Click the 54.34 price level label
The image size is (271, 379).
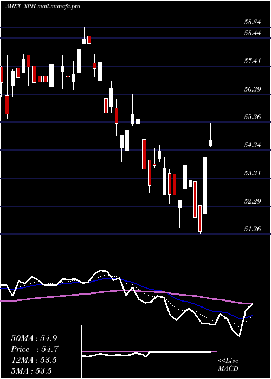[x=253, y=145]
